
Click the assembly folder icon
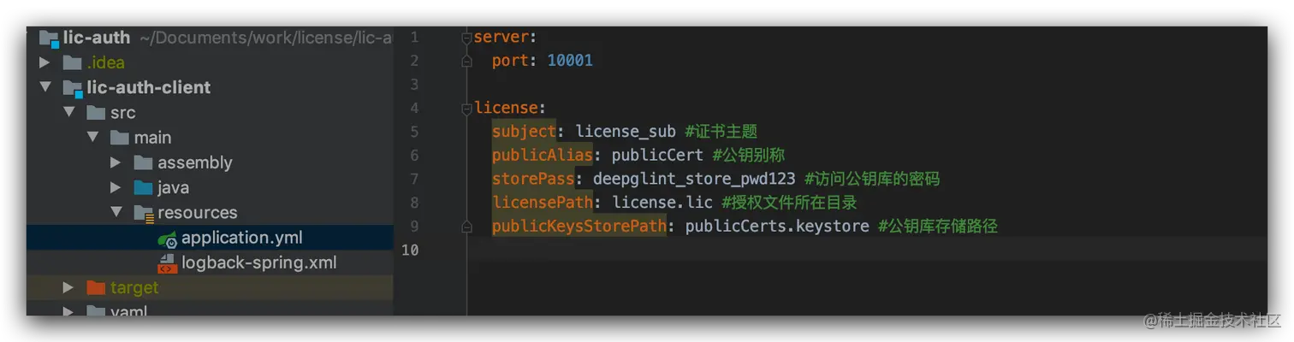[x=143, y=162]
